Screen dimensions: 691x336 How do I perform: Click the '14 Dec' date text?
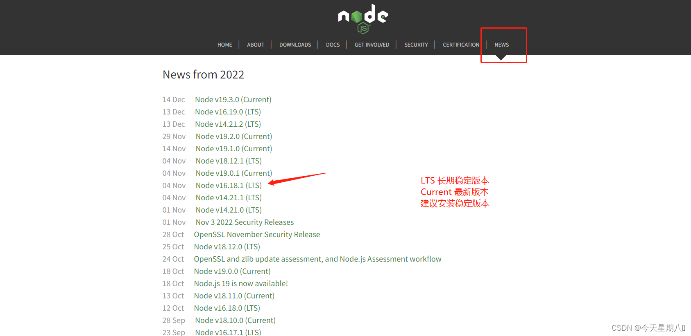click(174, 100)
